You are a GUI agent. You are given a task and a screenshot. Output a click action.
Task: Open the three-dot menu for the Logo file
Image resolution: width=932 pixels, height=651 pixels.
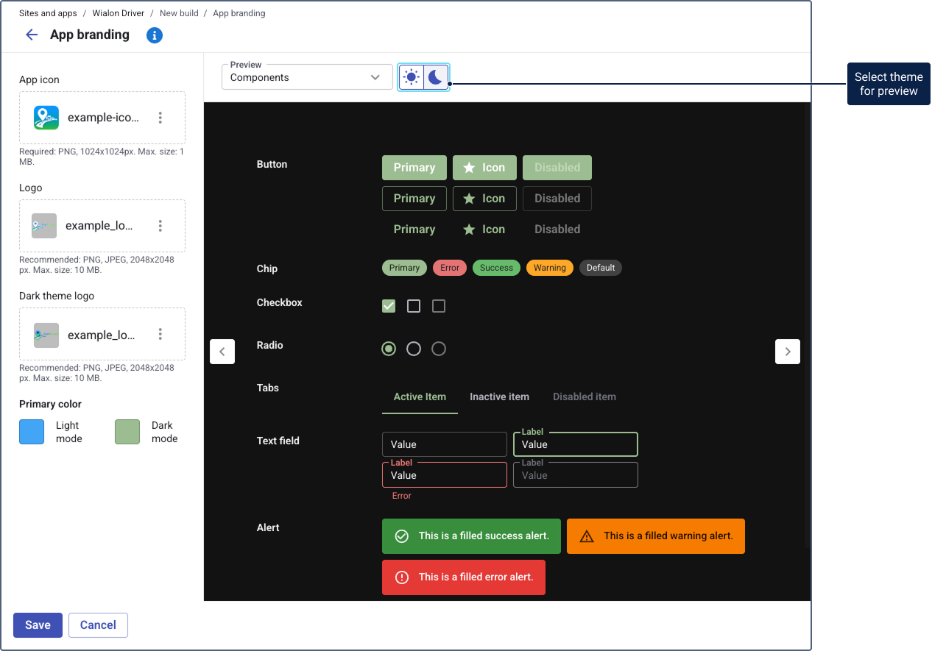pyautogui.click(x=160, y=226)
